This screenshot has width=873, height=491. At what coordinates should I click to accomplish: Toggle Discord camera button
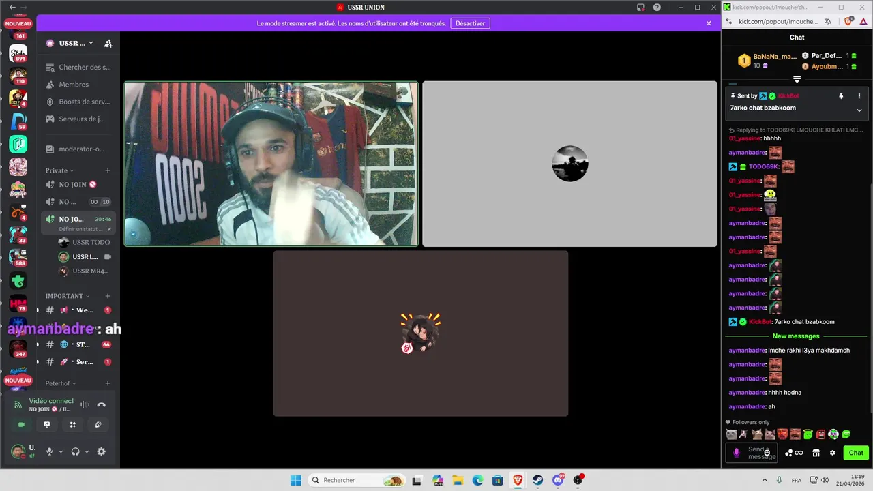click(x=21, y=424)
